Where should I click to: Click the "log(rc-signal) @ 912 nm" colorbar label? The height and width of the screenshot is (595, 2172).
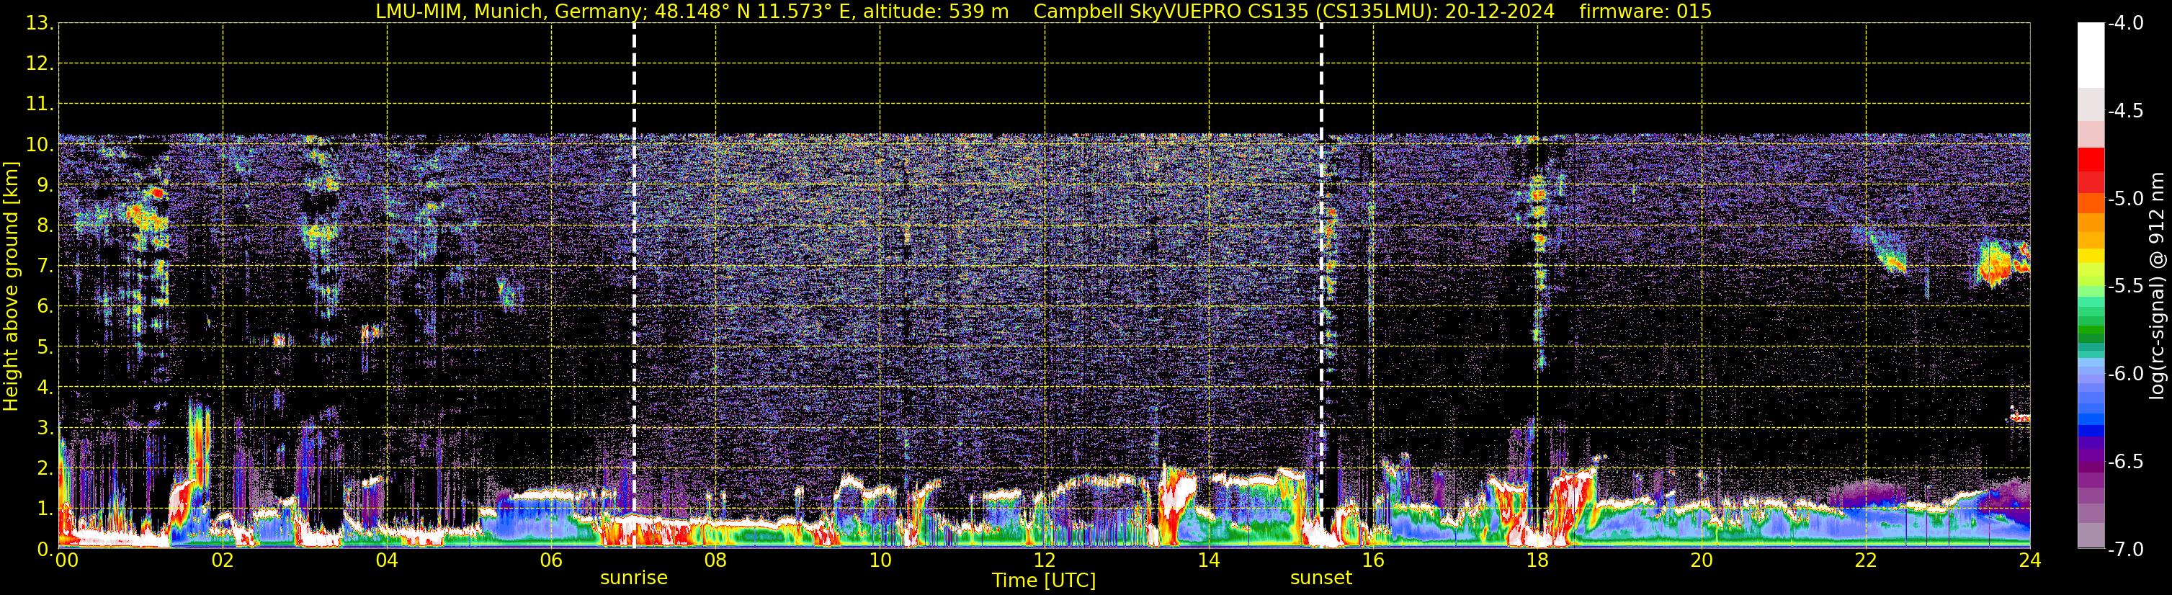tap(2157, 286)
